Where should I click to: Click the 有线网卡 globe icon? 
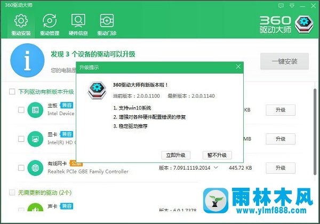pyautogui.click(x=35, y=168)
